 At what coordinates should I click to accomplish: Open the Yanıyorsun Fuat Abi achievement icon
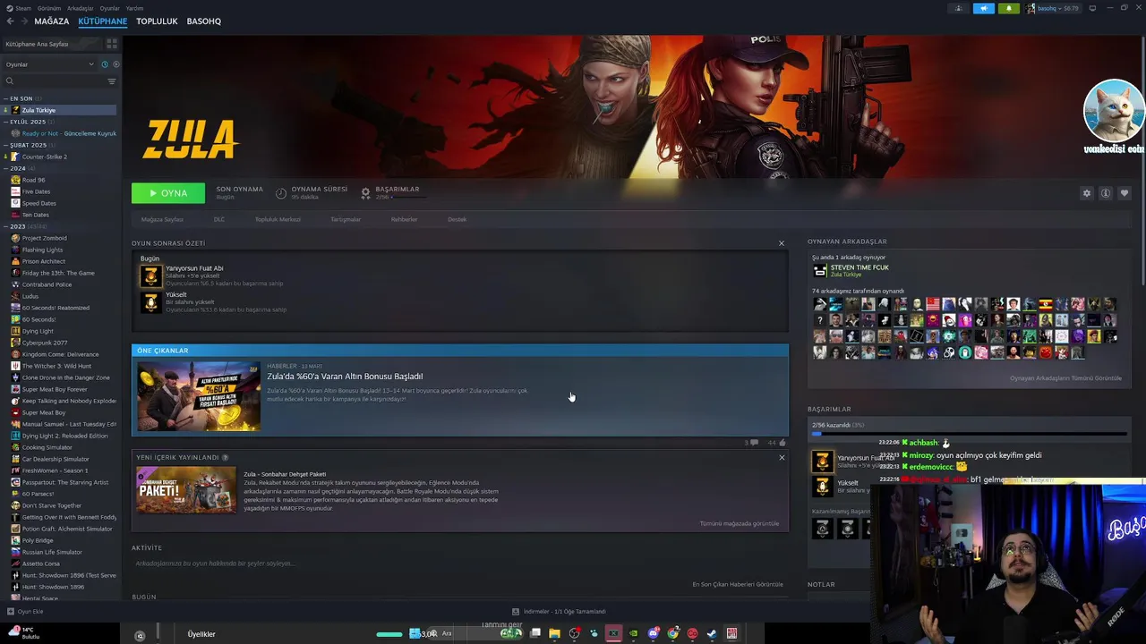[x=150, y=275]
